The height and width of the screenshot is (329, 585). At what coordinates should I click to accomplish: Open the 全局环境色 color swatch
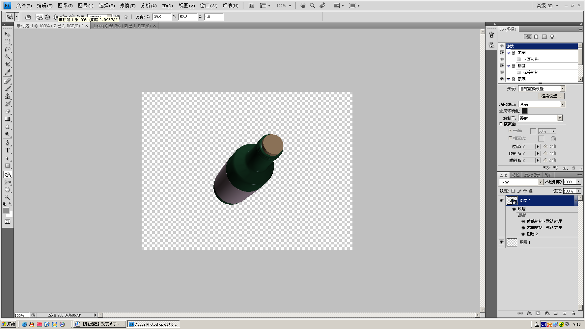pyautogui.click(x=525, y=111)
